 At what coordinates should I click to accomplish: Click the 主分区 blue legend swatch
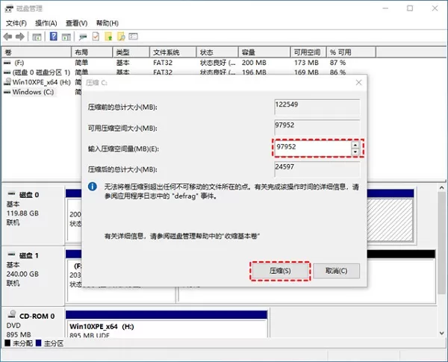click(x=39, y=343)
